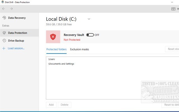Click the Add folder button
Image resolution: width=179 pixels, height=112 pixels.
tap(51, 105)
